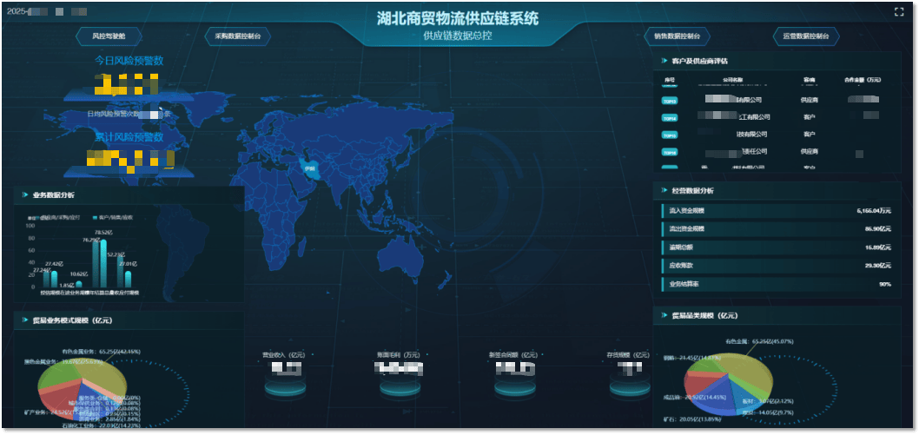Click the 10.62亿 bar in business chart
Image resolution: width=919 pixels, height=435 pixels.
(x=78, y=284)
